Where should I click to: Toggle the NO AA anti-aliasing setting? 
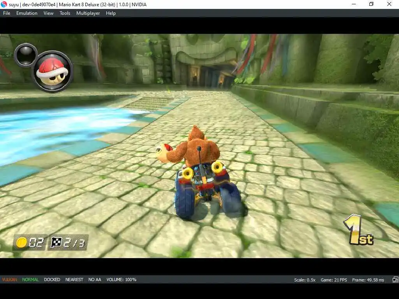[x=95, y=280]
